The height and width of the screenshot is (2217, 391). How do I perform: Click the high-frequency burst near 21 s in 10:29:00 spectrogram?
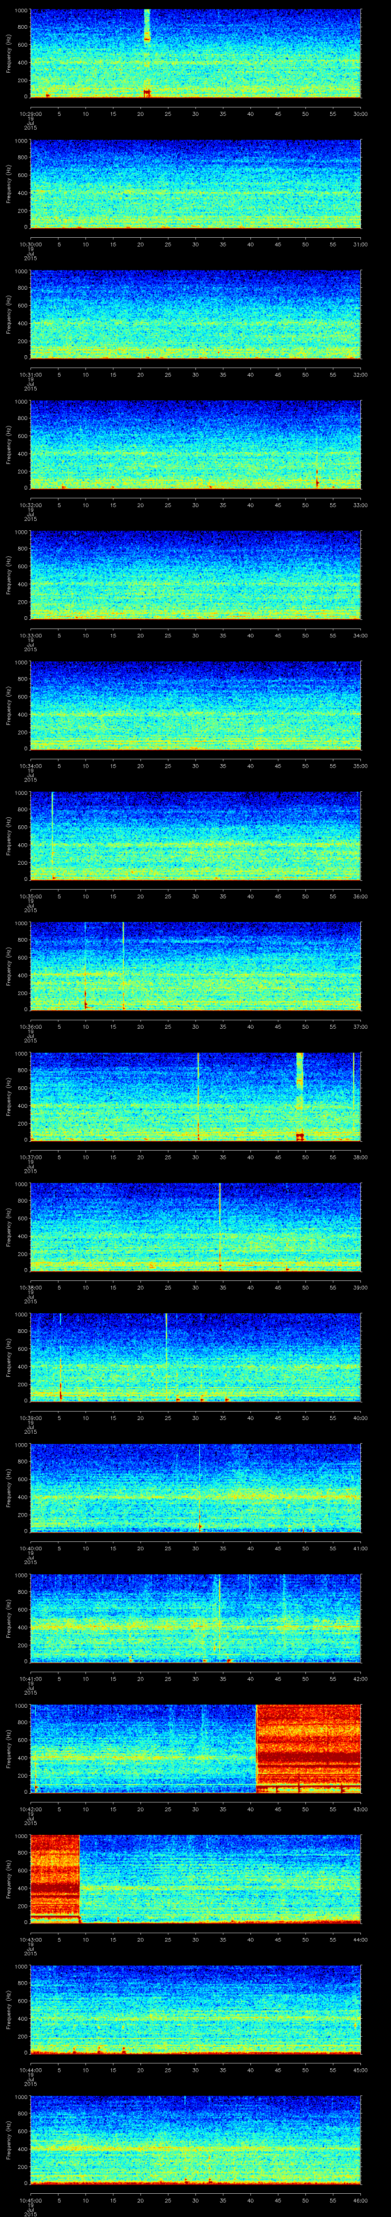click(x=147, y=26)
